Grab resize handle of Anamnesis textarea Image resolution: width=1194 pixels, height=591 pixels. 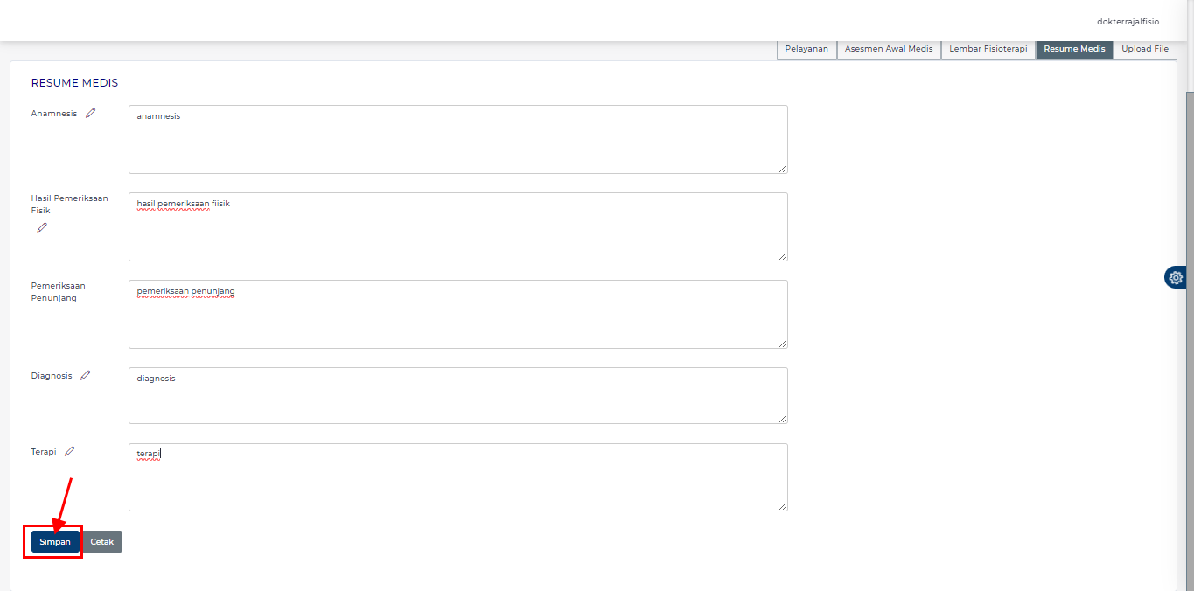pos(783,169)
